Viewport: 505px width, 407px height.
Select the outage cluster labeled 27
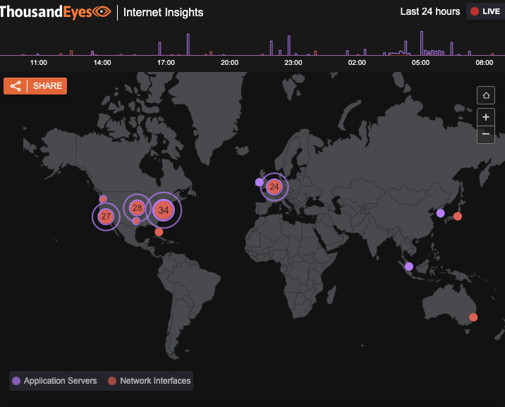click(x=106, y=217)
